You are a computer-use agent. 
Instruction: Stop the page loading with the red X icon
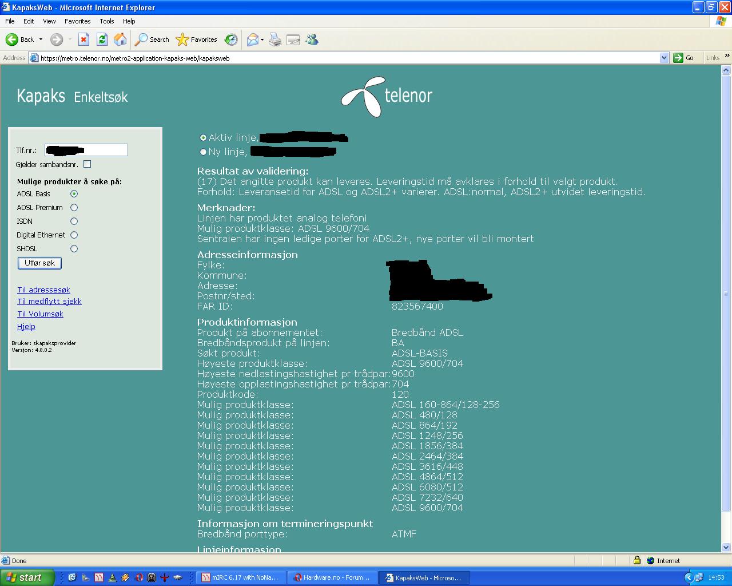tap(83, 39)
